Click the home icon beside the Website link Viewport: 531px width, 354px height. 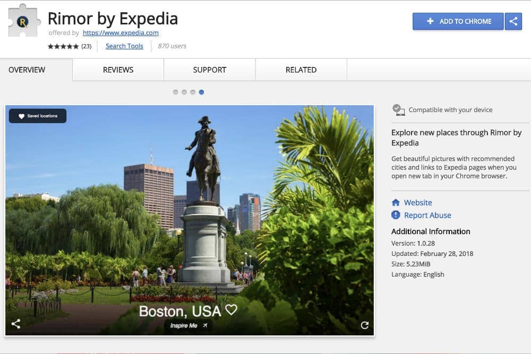coord(396,202)
